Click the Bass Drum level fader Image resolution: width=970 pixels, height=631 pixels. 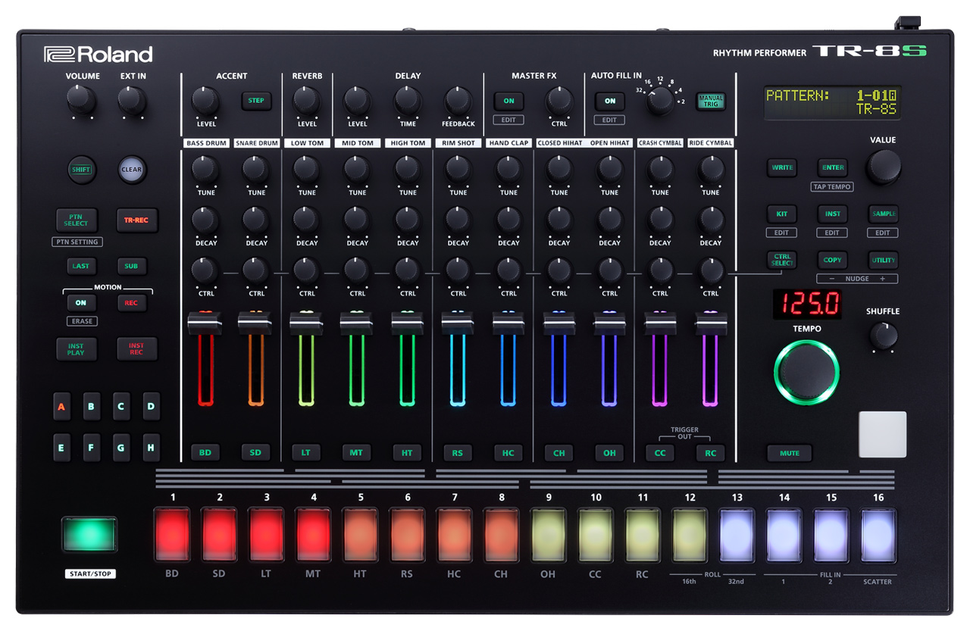205,323
